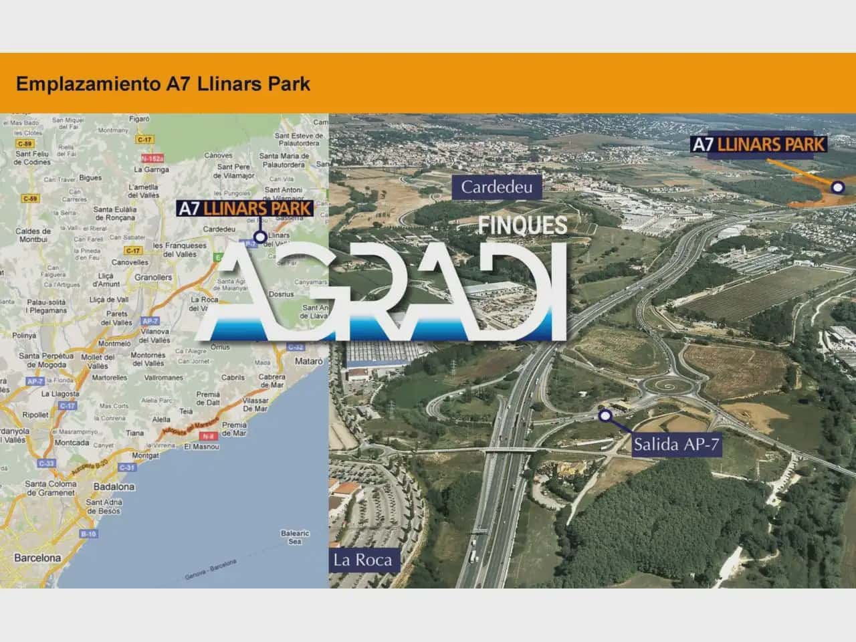Image resolution: width=856 pixels, height=642 pixels.
Task: Click Mollet del Vallès label
Action: coord(98,362)
